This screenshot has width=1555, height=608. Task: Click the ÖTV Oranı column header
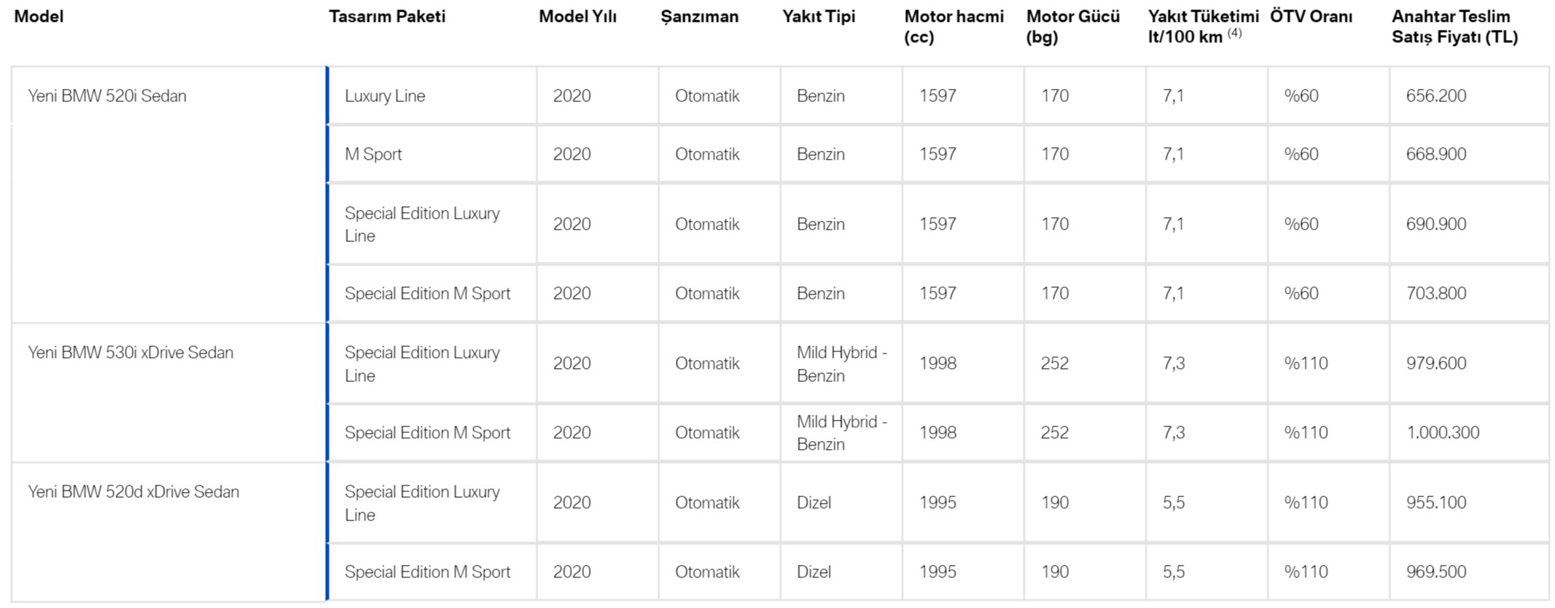pos(1311,16)
